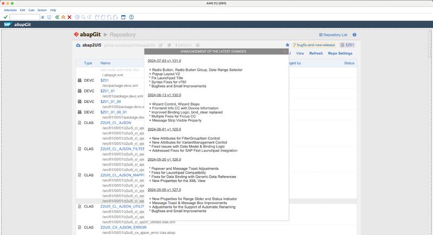433x235 pixels.
Task: Open the Goto menu
Action: (x=31, y=10)
